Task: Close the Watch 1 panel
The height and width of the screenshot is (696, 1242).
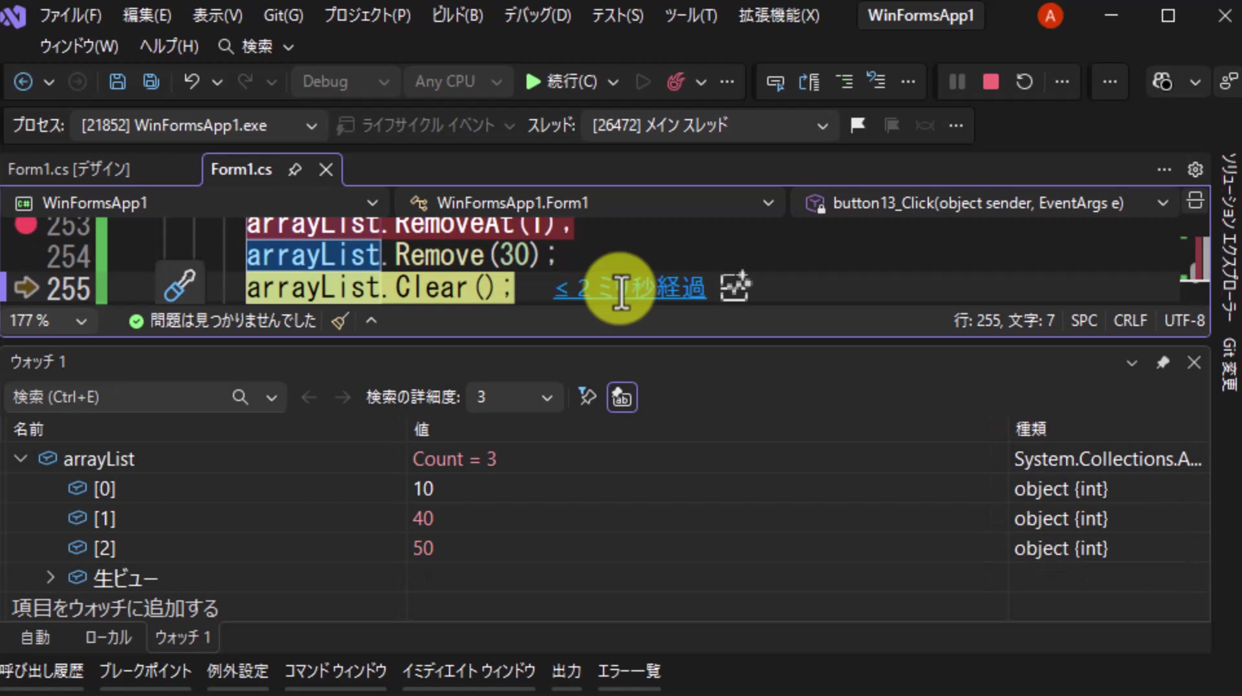Action: coord(1194,362)
